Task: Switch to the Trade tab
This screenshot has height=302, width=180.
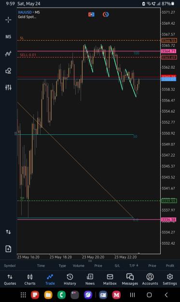Action: [50, 280]
